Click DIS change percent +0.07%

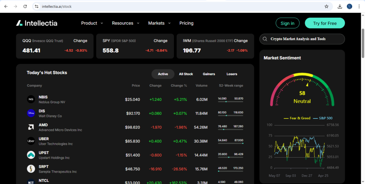180,113
